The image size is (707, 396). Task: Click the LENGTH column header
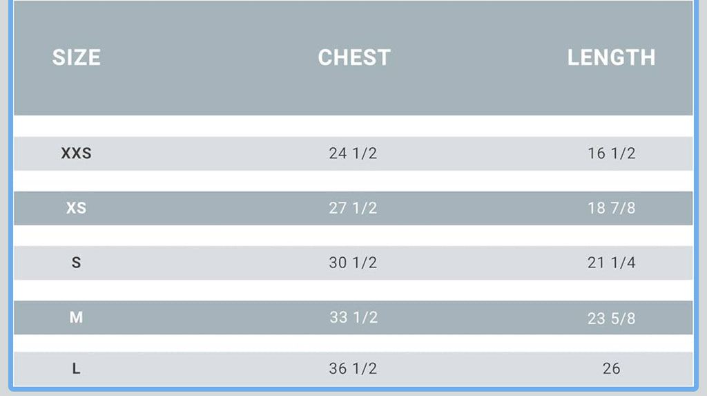click(611, 57)
